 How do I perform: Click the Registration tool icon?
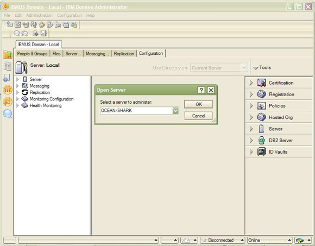262,94
